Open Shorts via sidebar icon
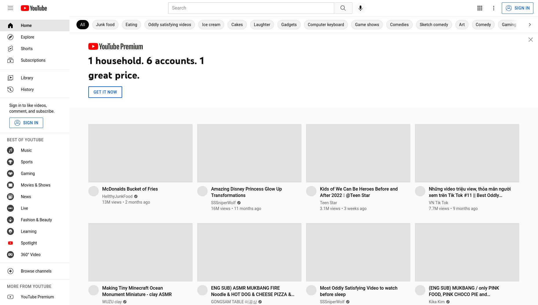The width and height of the screenshot is (538, 305). [10, 49]
